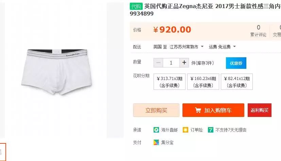Expand the 江苏苏州常熟市 delivery destination dropdown

(x=187, y=47)
